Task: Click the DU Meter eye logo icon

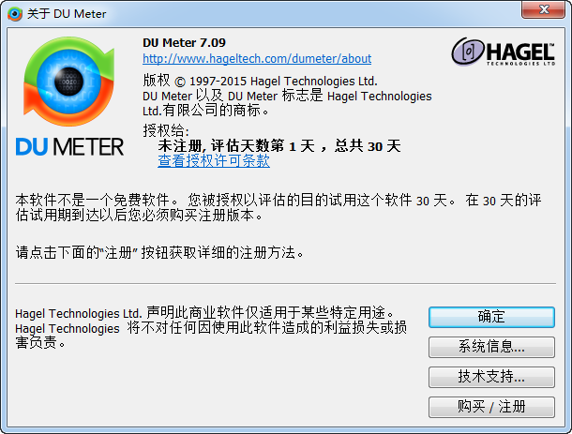Action: [69, 81]
